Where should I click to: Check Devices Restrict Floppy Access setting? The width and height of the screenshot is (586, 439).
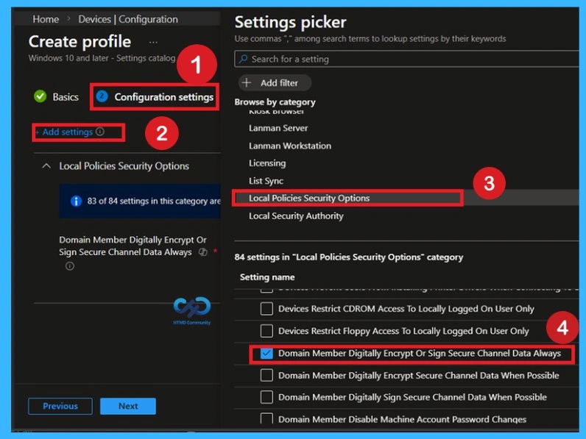pos(266,331)
